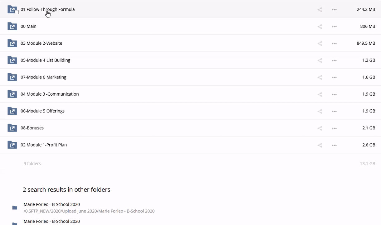Select checkbox on 01 Follow-Through Formula folder

click(17, 12)
